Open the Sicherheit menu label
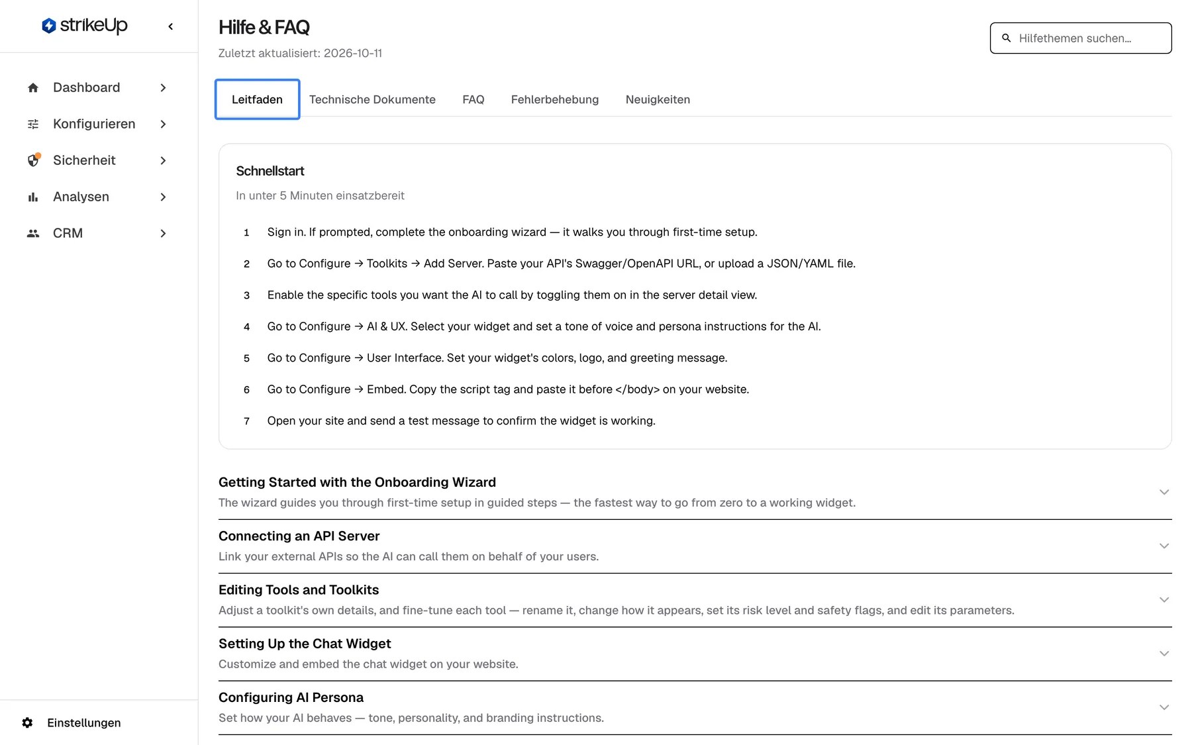Viewport: 1192px width, 745px height. [84, 160]
